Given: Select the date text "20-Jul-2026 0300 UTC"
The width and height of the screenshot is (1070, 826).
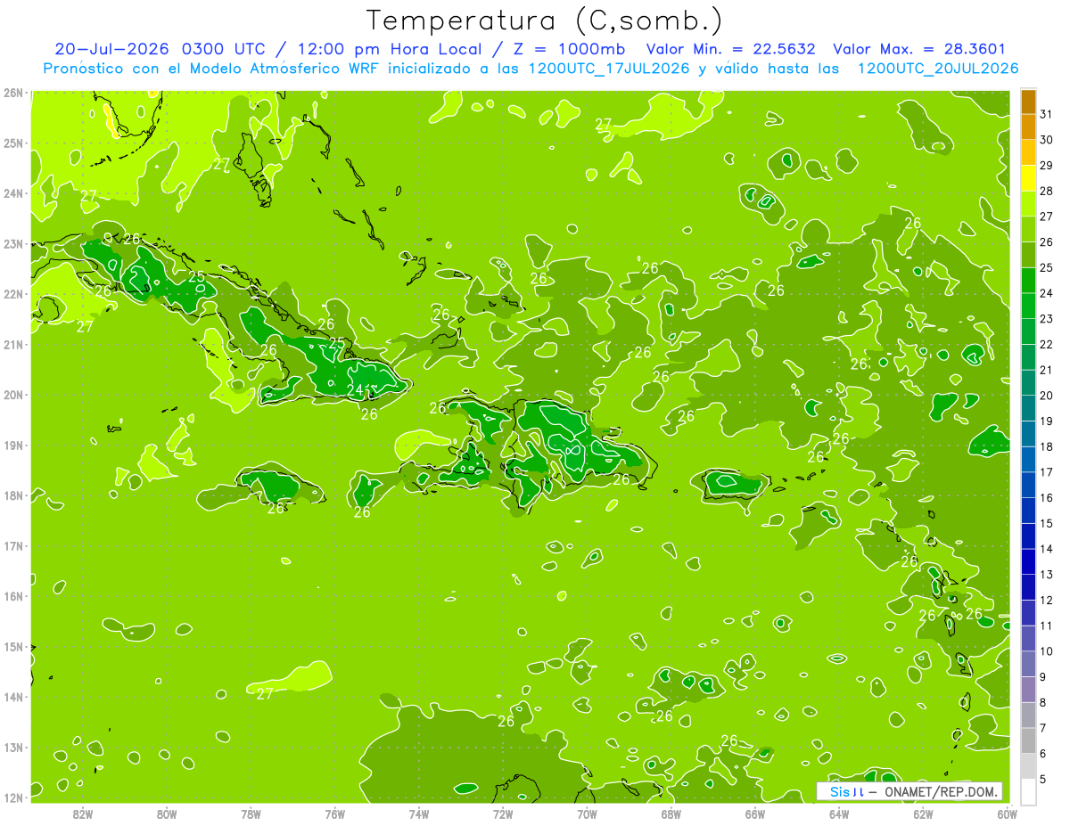Looking at the screenshot, I should pyautogui.click(x=160, y=49).
